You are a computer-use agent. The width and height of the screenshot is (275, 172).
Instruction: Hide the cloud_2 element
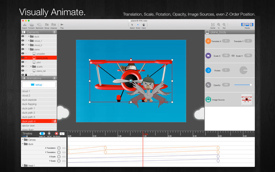pyautogui.click(x=23, y=45)
